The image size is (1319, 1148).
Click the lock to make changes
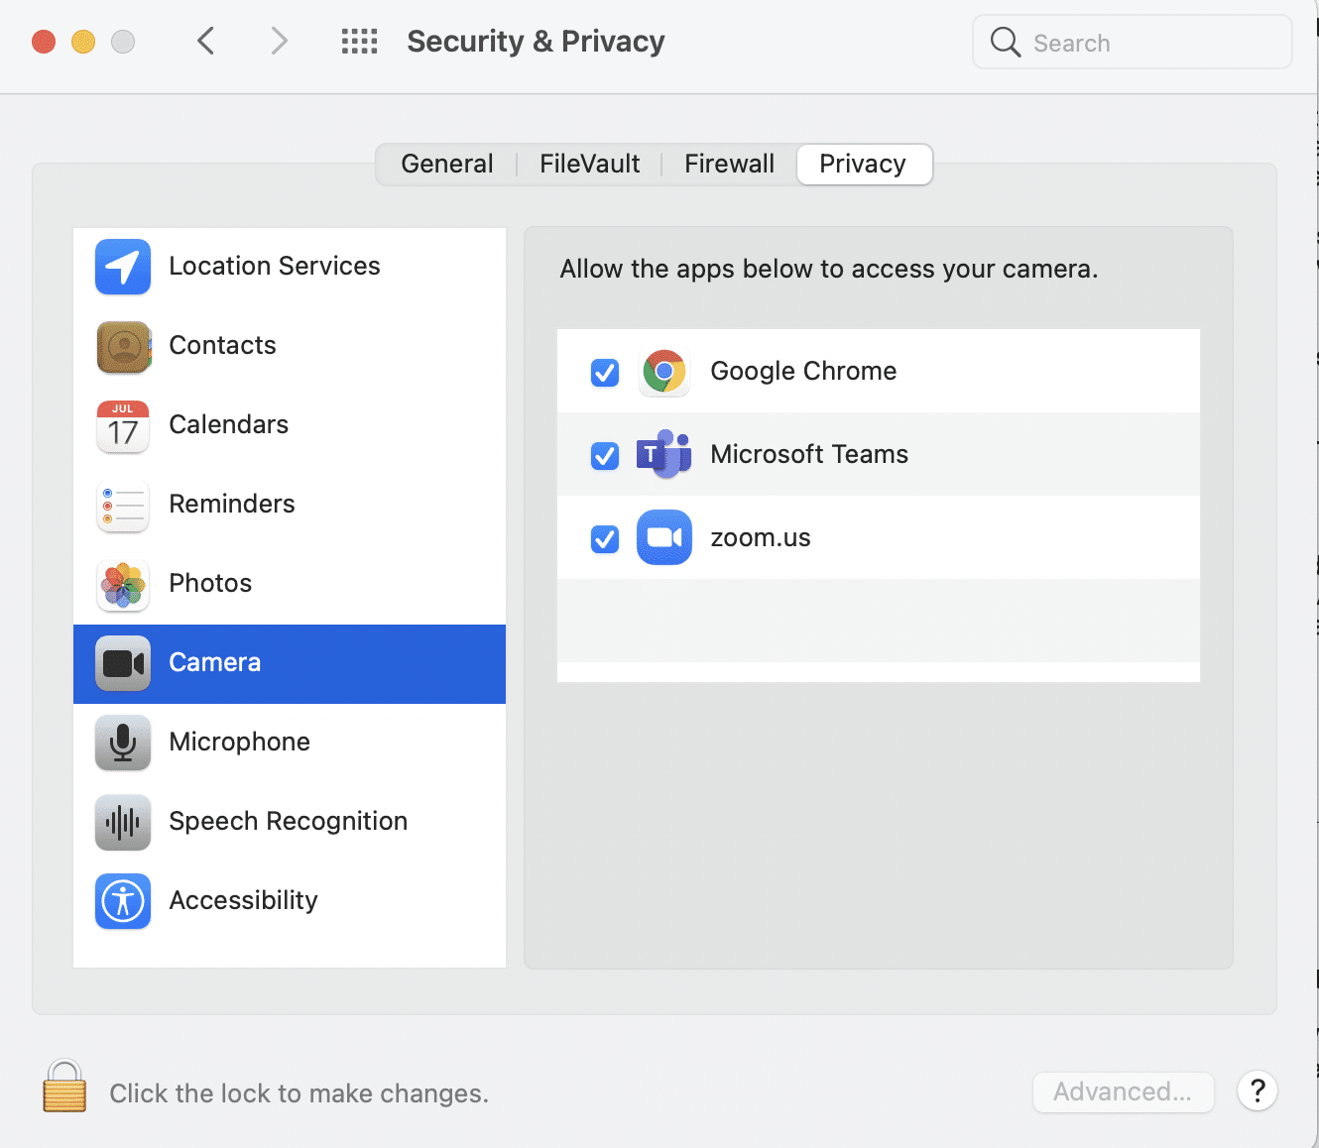pyautogui.click(x=64, y=1087)
